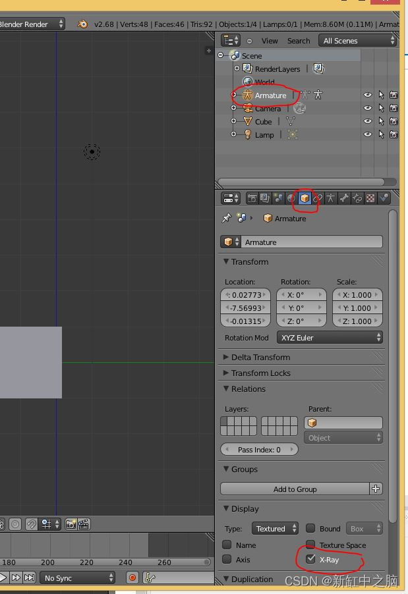Click the Rotation Z value field
The width and height of the screenshot is (408, 594).
[x=301, y=321]
